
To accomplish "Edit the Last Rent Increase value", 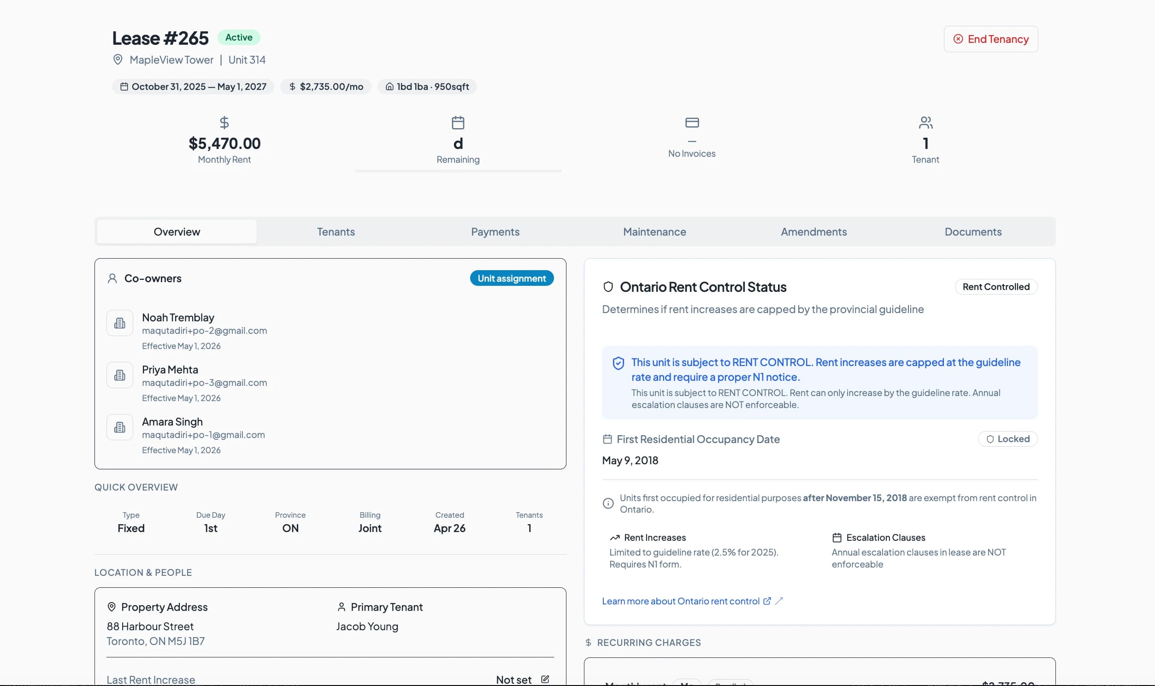I will coord(545,679).
